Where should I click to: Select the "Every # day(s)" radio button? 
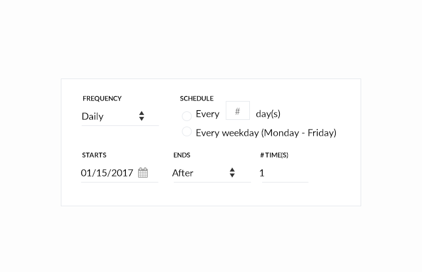[x=187, y=116]
